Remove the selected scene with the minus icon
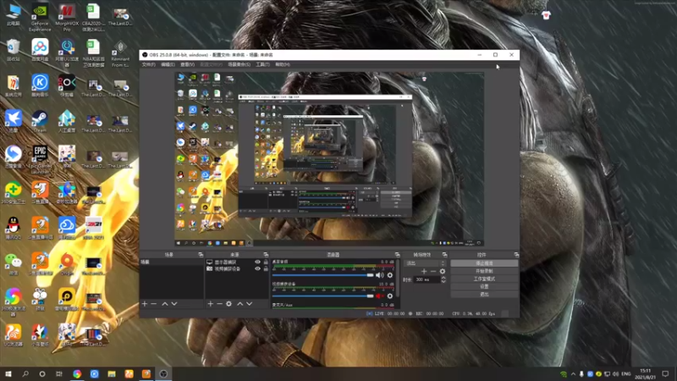Image resolution: width=677 pixels, height=381 pixels. click(x=154, y=304)
